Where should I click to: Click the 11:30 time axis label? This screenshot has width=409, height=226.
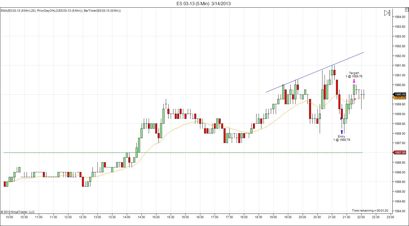[53, 217]
